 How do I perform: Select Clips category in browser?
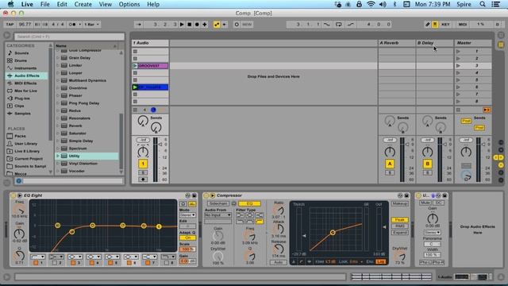(x=19, y=106)
